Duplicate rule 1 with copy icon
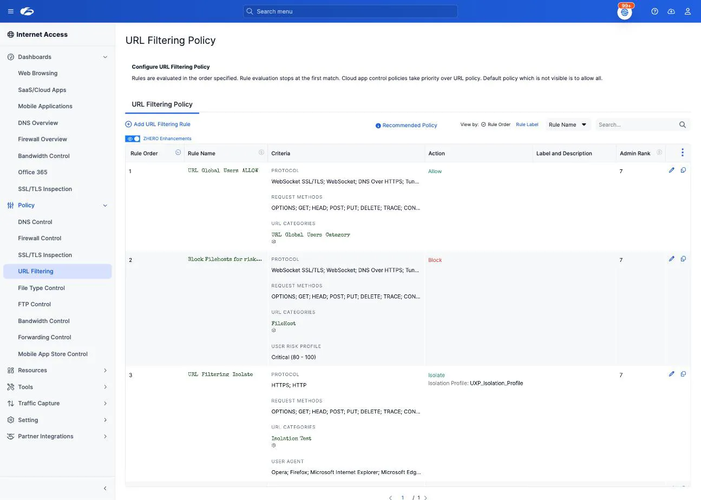This screenshot has height=500, width=701. click(683, 170)
